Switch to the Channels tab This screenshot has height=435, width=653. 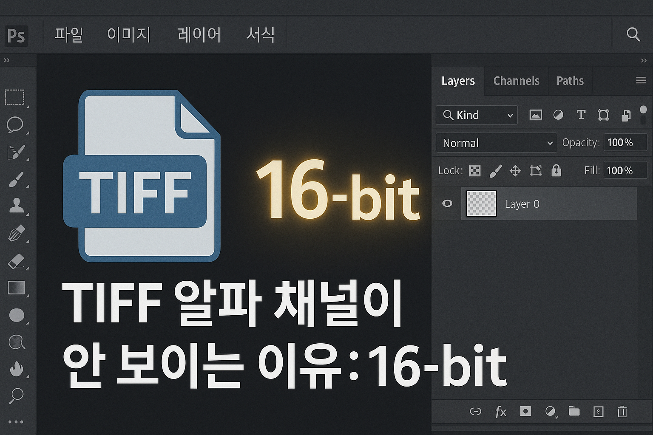tap(516, 81)
